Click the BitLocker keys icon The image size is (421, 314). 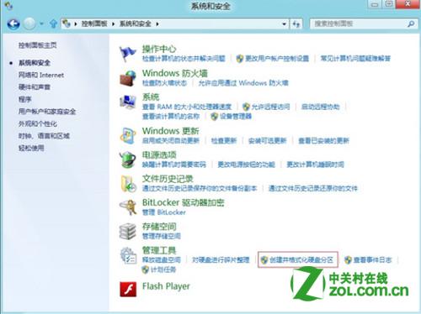128,207
